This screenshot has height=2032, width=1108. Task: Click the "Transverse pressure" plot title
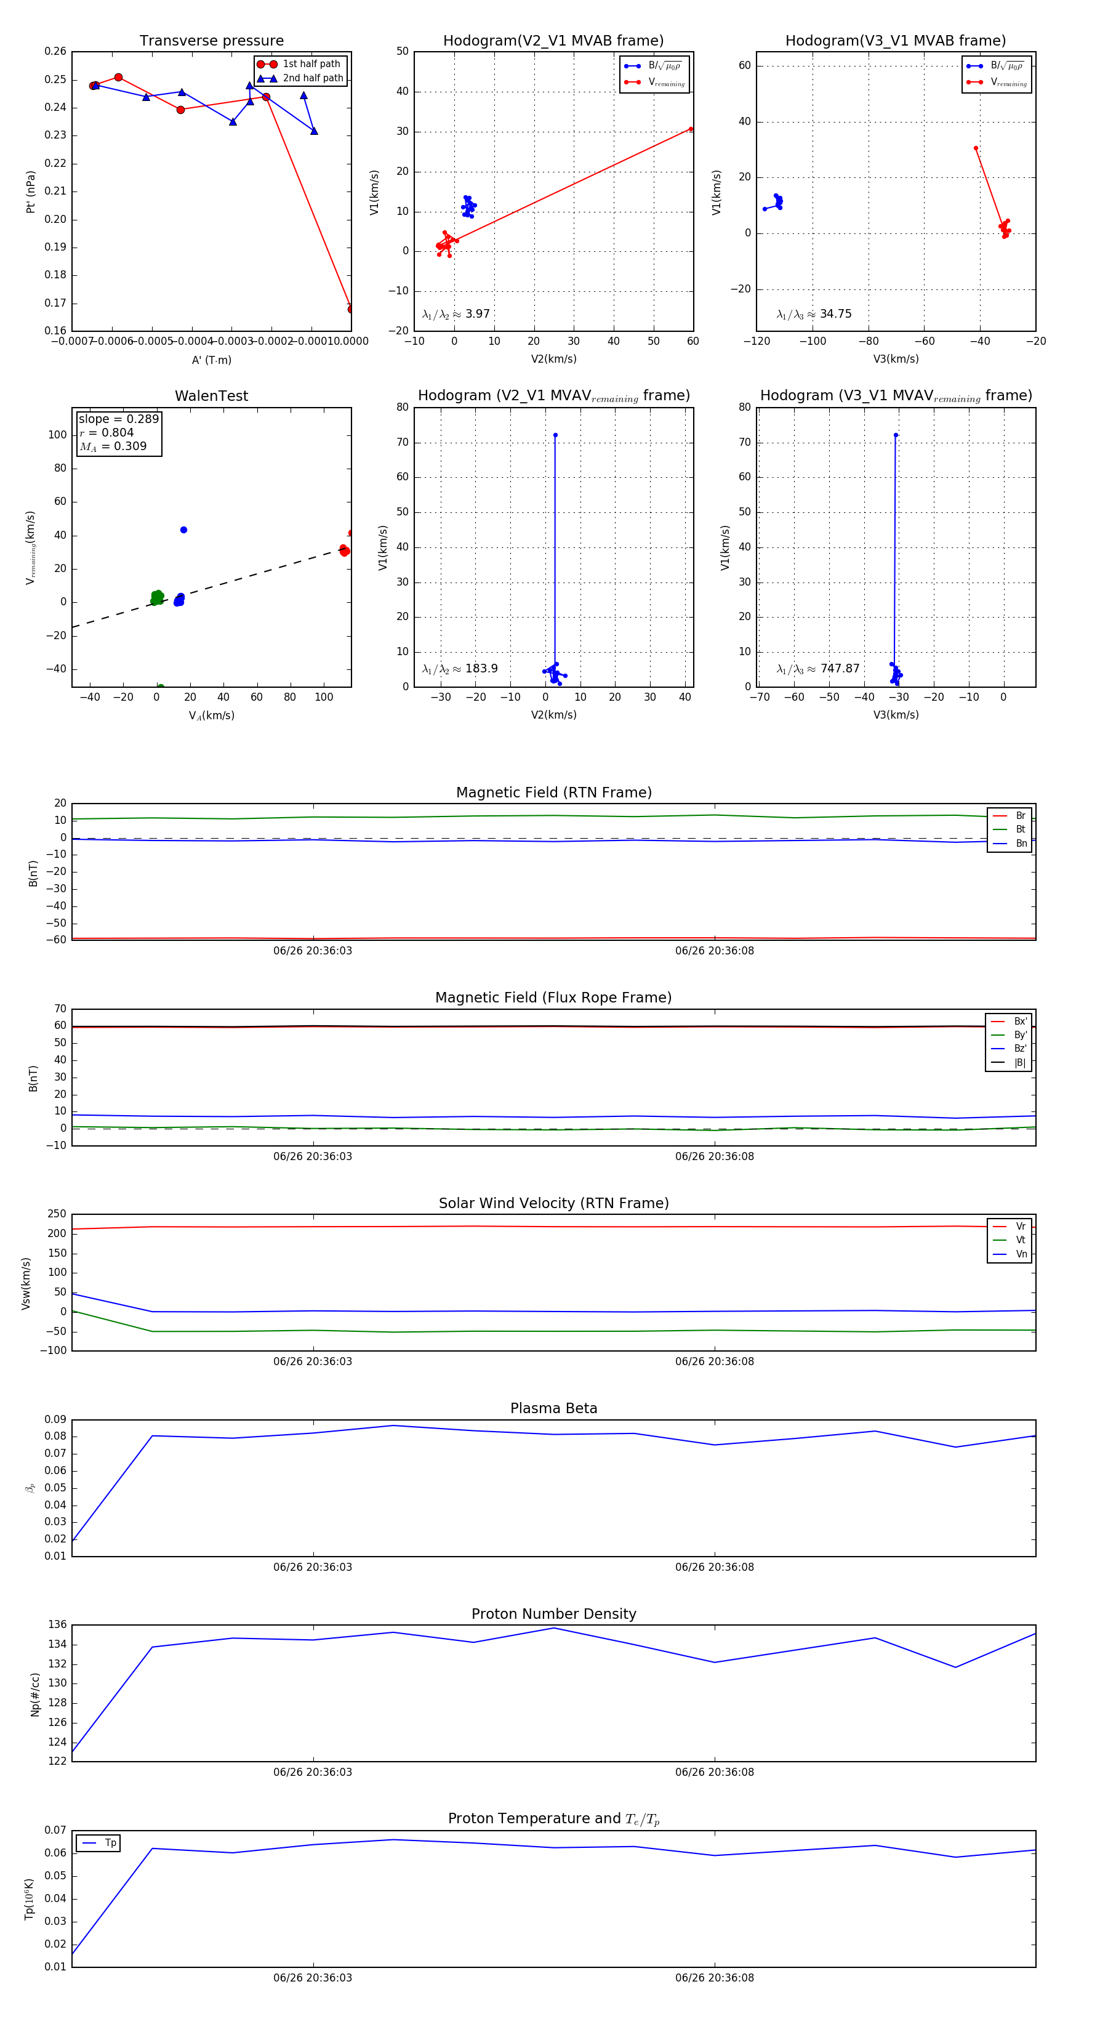pos(211,41)
